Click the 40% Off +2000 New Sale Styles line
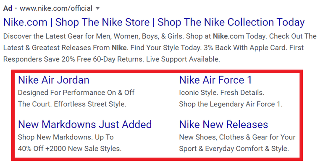The height and width of the screenshot is (165, 336). (70, 148)
